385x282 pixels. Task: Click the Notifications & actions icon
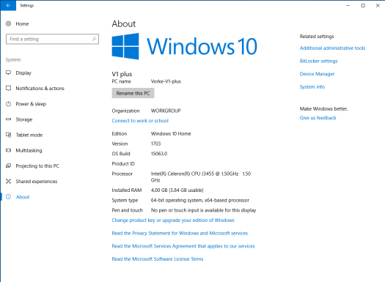(8, 89)
